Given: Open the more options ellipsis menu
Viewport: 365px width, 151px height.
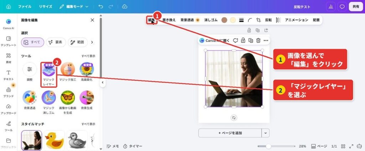Looking at the screenshot, I should click(266, 40).
